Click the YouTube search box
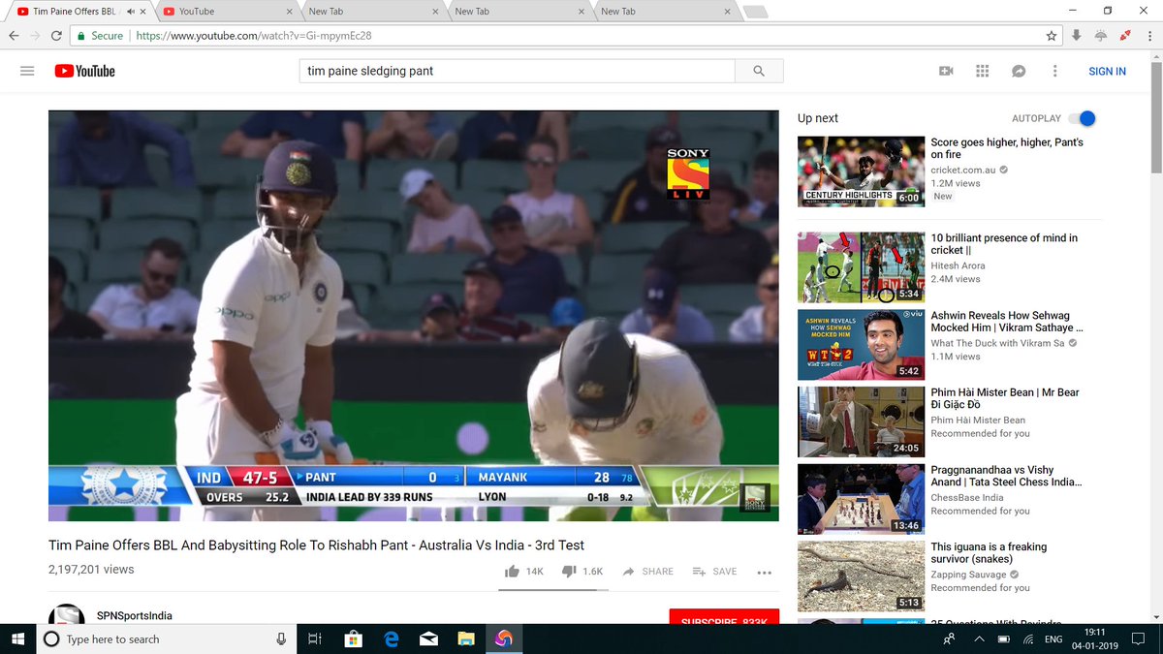 click(x=518, y=71)
